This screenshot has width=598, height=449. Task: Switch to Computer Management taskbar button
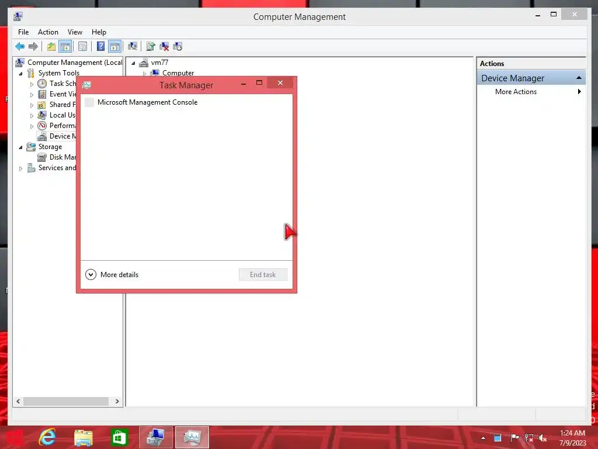click(155, 437)
